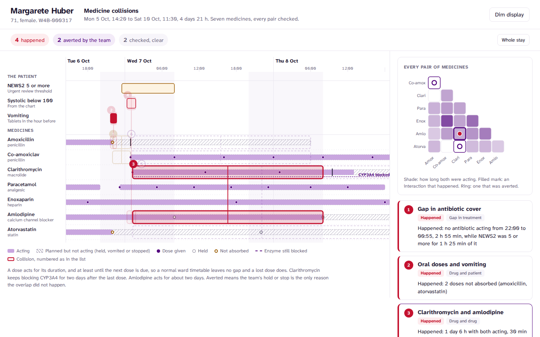
Task: Select the Clari / Amox empty matrix cell
Action: point(434,95)
